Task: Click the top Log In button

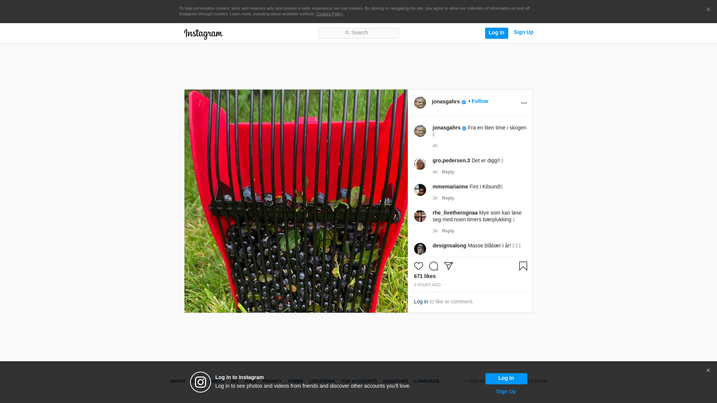Action: tap(496, 33)
